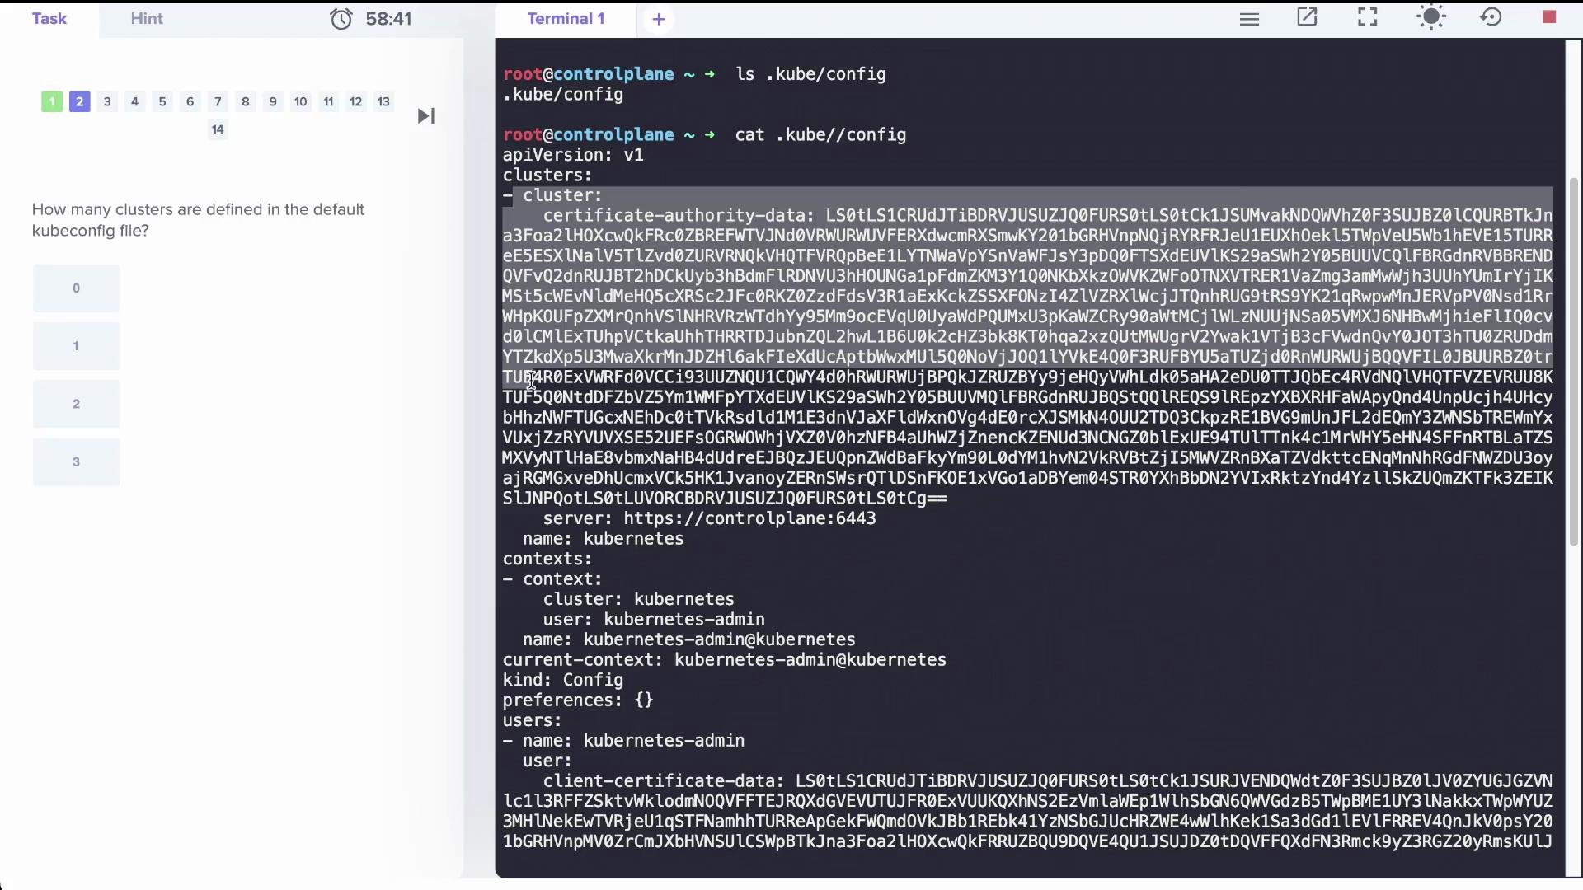Viewport: 1583px width, 890px height.
Task: Click the 'user: kubernetes-admin' context line
Action: pyautogui.click(x=654, y=620)
